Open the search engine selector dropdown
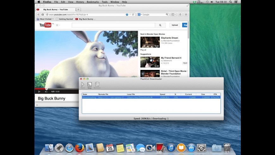Image resolution: width=275 pixels, height=155 pixels. click(x=139, y=15)
